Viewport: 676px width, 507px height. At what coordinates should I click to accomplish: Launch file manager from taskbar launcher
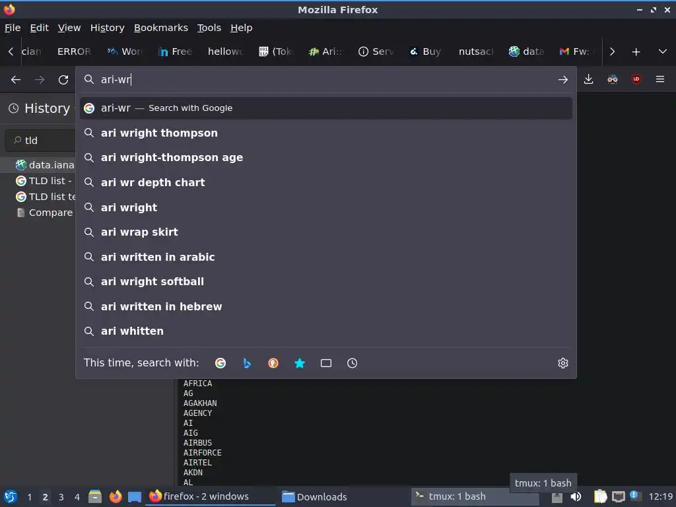pos(95,496)
